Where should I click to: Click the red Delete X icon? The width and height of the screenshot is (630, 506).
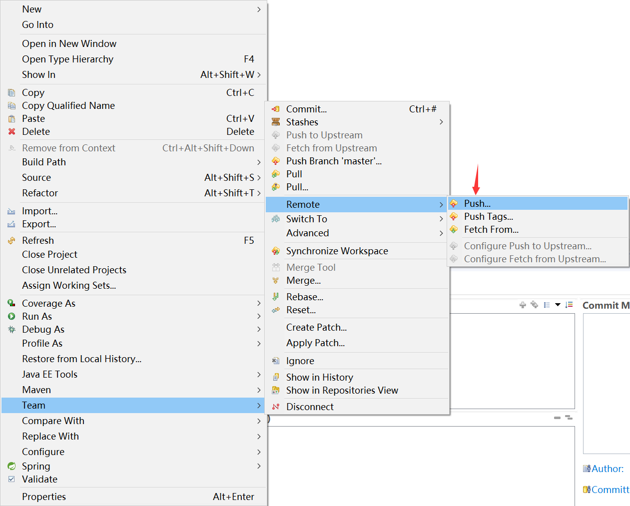[11, 131]
